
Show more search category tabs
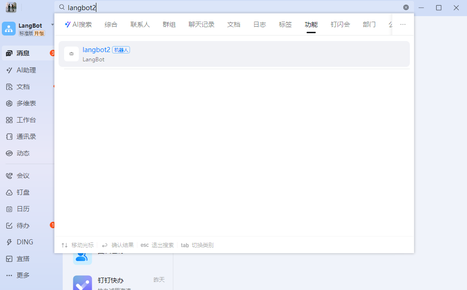tap(403, 24)
